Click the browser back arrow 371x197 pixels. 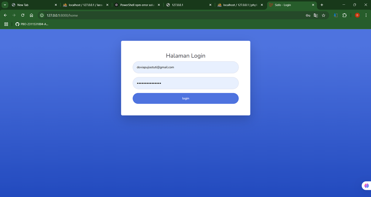point(5,15)
